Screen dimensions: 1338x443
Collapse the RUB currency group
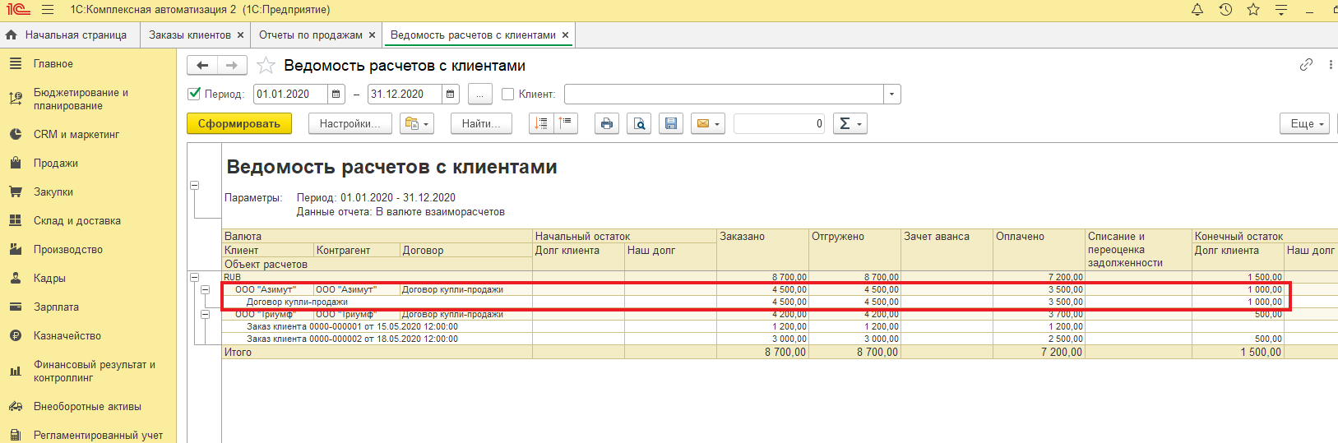(195, 277)
